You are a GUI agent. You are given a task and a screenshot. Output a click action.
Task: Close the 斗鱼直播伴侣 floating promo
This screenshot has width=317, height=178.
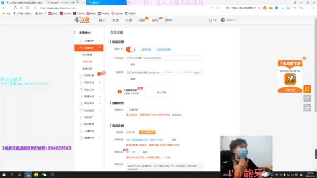[x=304, y=58]
